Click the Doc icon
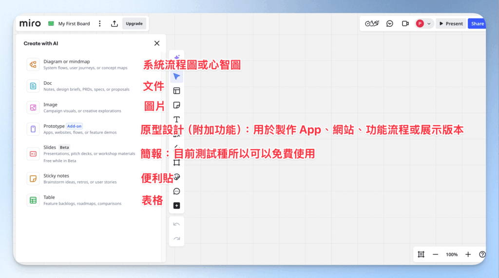The width and height of the screenshot is (499, 278). tap(33, 86)
